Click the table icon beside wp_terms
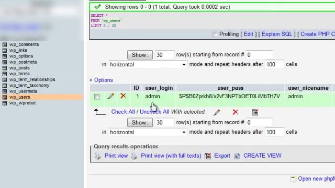335x188 pixels. click(5, 74)
